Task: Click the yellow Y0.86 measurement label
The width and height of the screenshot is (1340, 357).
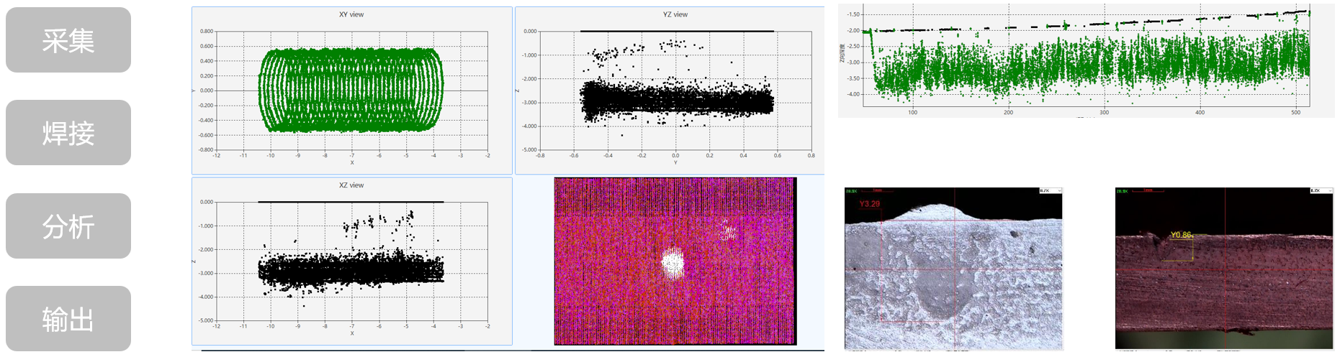Action: point(1180,235)
